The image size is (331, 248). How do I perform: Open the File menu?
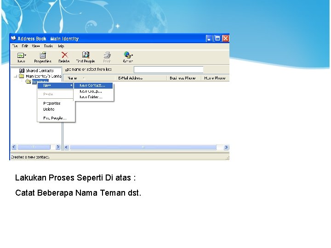tap(15, 46)
